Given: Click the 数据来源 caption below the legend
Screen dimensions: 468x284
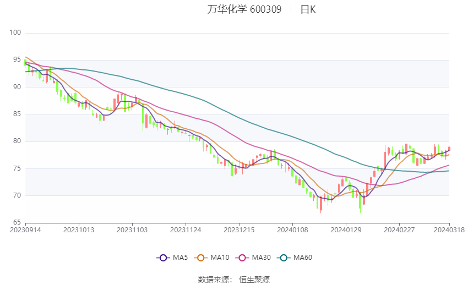Looking at the screenshot, I should coord(213,280).
